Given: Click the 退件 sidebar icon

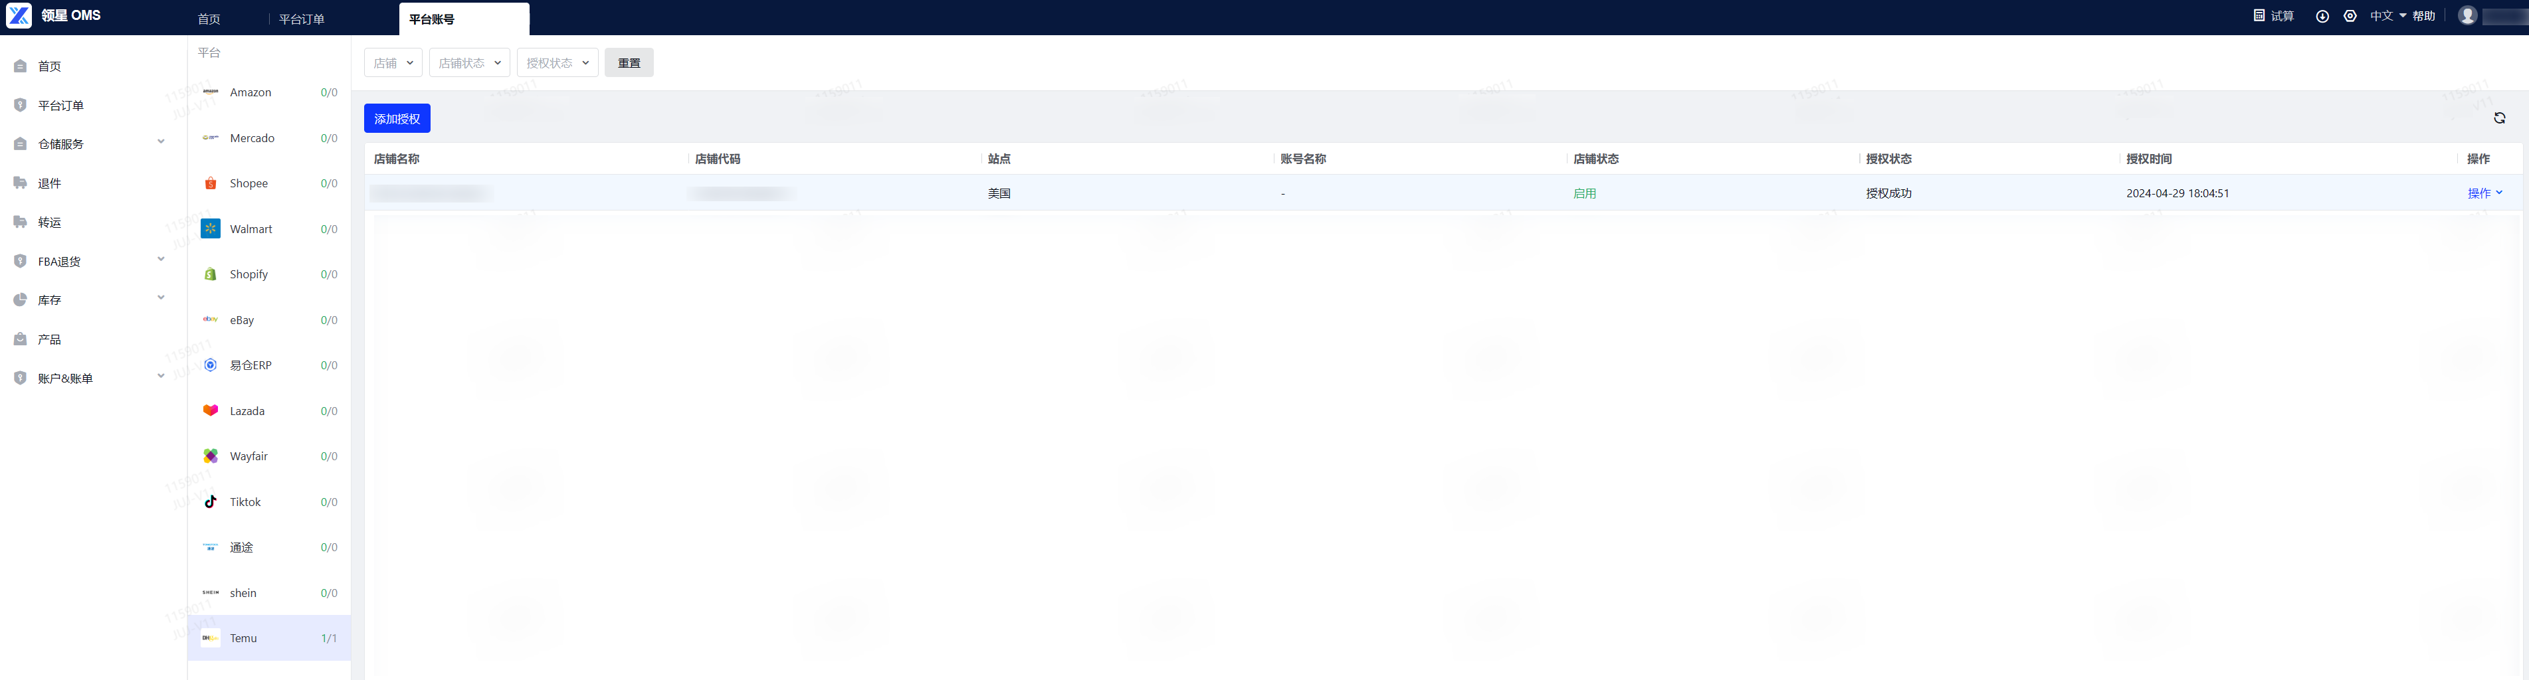Looking at the screenshot, I should tap(20, 183).
